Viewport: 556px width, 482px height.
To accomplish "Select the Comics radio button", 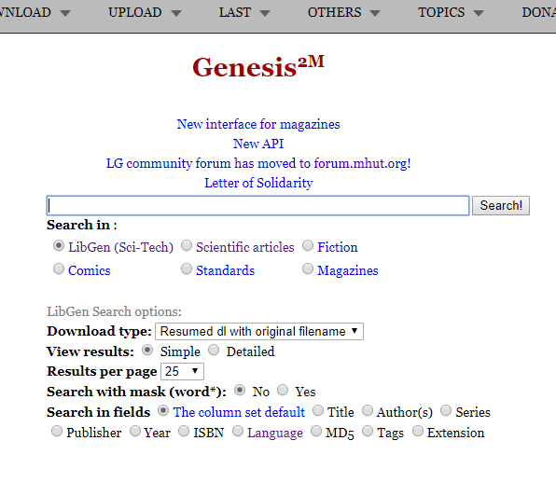I will [x=59, y=269].
